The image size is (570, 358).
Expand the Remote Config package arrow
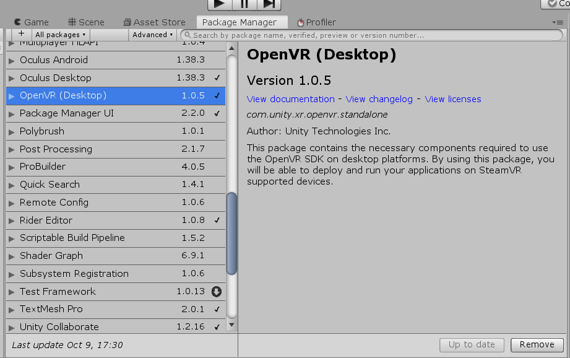pyautogui.click(x=12, y=203)
